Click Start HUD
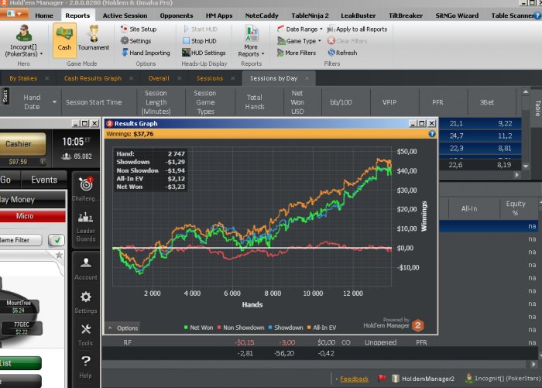Viewport: 542px width, 388px height. coord(200,29)
